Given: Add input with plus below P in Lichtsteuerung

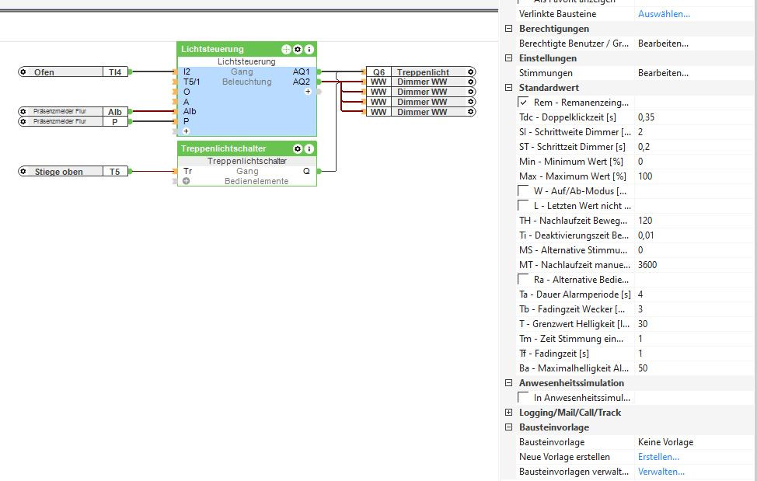Looking at the screenshot, I should click(x=186, y=131).
